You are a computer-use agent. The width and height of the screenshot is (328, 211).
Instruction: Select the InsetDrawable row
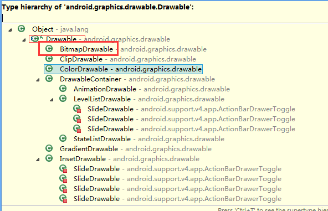click(122, 159)
